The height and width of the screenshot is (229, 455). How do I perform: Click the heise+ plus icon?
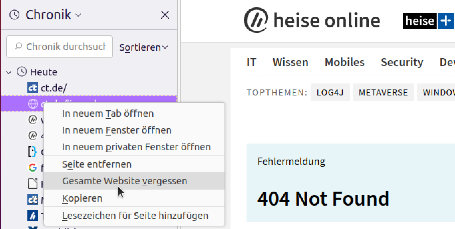point(445,21)
